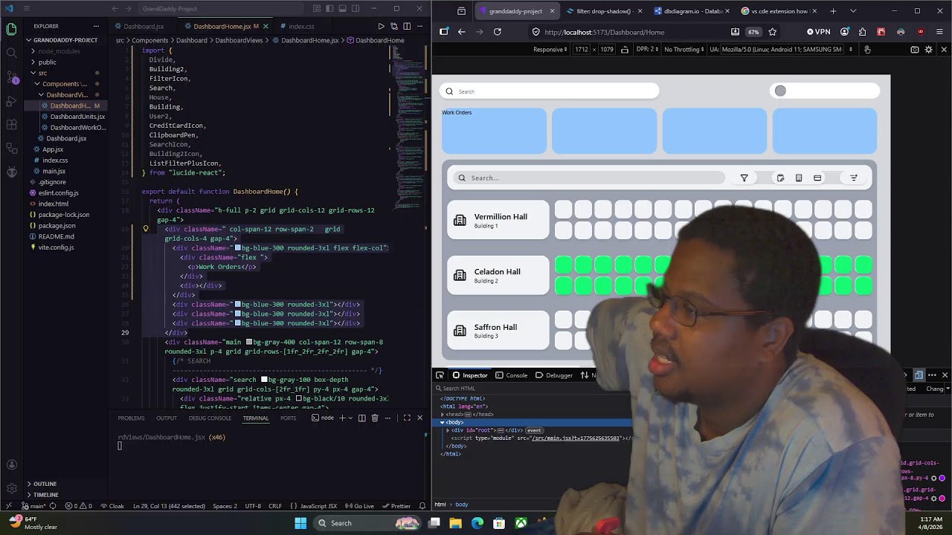Open Source Control view with one pending change

coord(11,77)
